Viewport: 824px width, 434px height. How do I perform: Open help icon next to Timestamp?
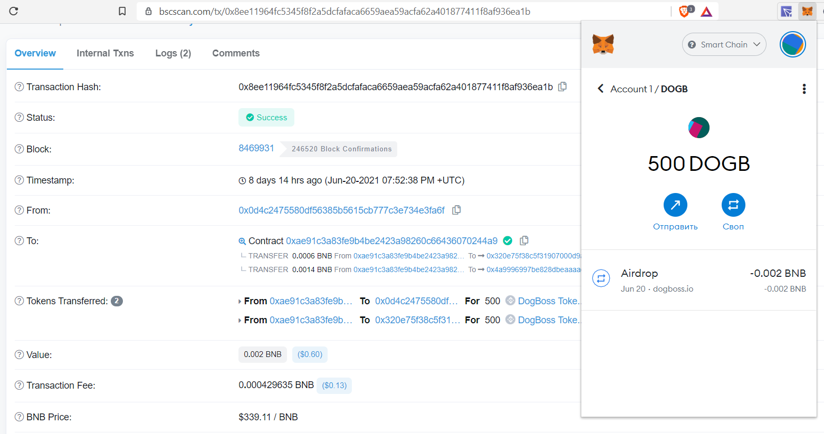click(x=19, y=180)
